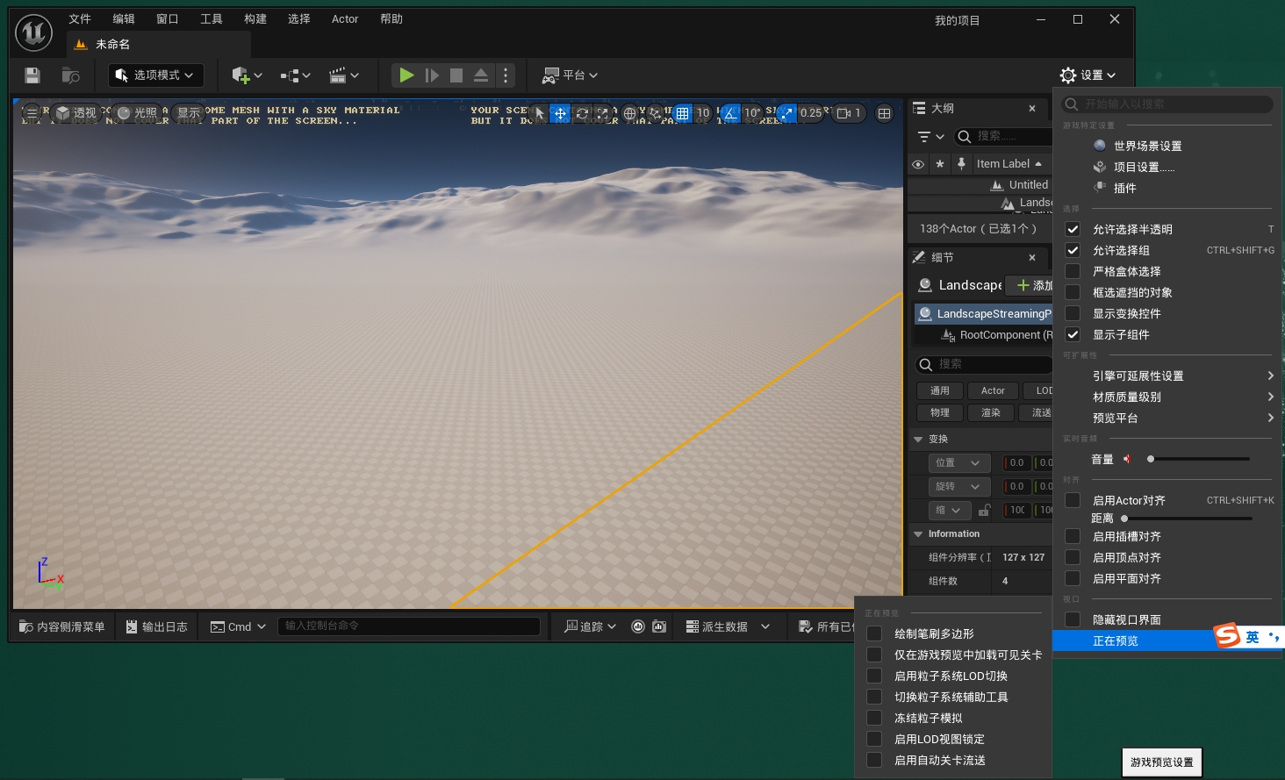1285x780 pixels.
Task: Click the circular icon after the Trace (追踪) button
Action: [x=638, y=626]
